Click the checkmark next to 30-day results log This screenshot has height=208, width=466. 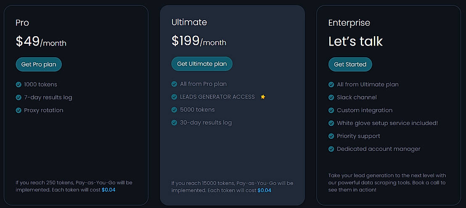coord(174,123)
